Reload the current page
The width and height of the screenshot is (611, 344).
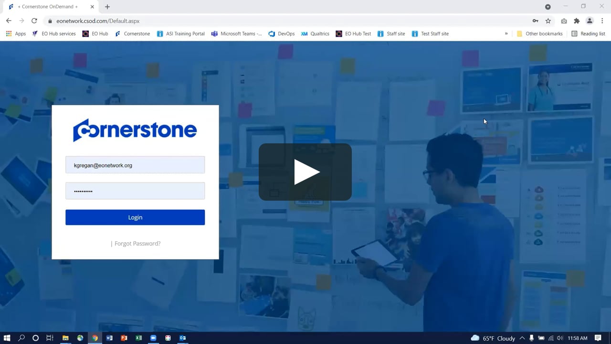(34, 21)
